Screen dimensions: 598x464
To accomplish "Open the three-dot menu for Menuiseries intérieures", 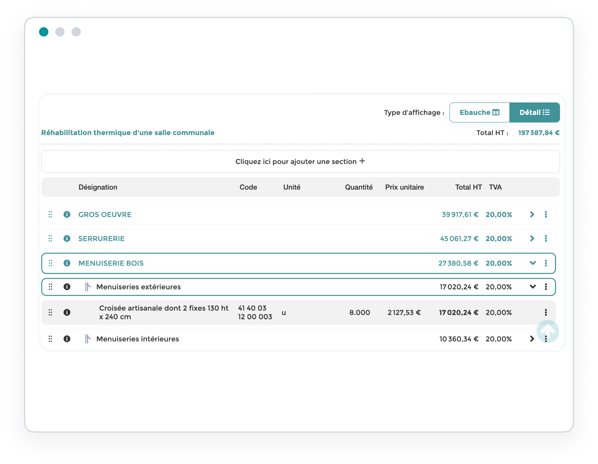I will [x=546, y=339].
